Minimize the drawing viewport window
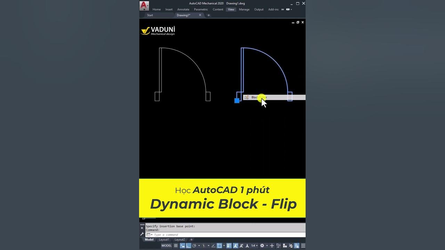Screen dimensions: 445x250 tap(293, 22)
